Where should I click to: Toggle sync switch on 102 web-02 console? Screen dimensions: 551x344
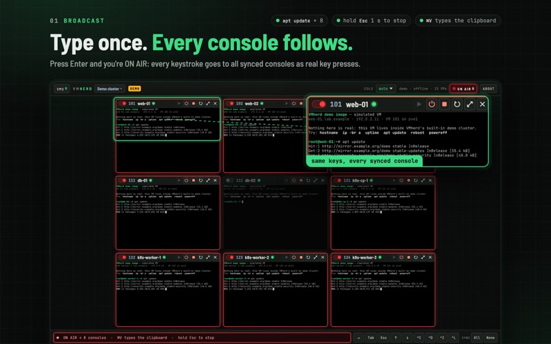click(230, 104)
